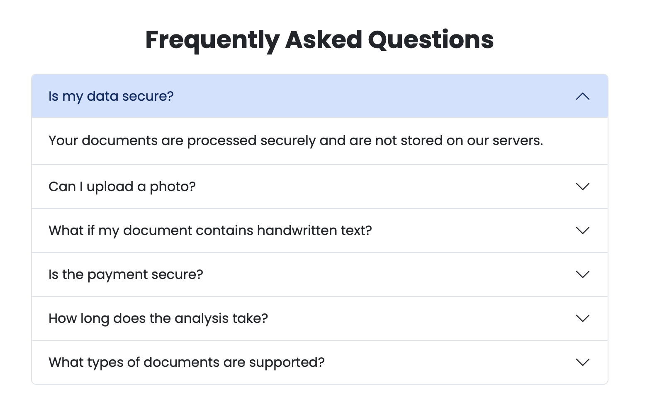
Task: Click the word 'Questions' in the page heading
Action: click(x=431, y=40)
